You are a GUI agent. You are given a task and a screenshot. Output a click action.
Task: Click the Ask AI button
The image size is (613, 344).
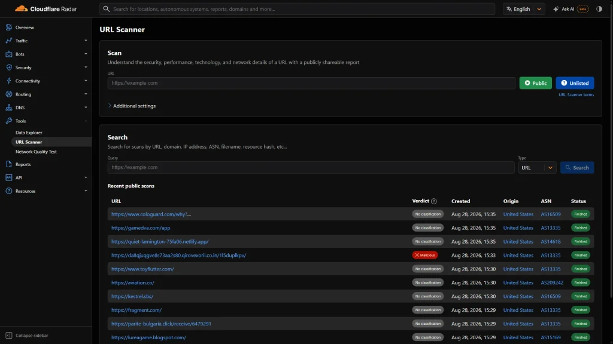(570, 9)
